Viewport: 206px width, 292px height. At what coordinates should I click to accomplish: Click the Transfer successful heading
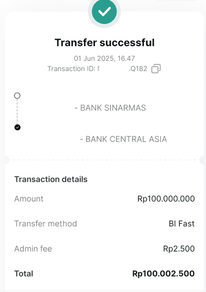pos(105,43)
